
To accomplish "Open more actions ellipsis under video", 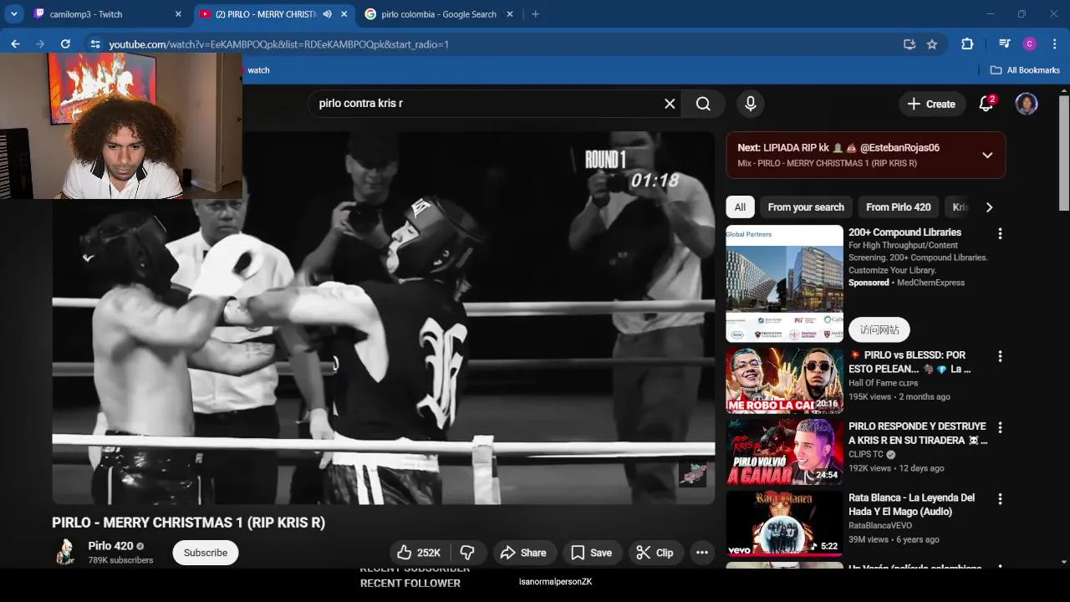I will pos(702,553).
